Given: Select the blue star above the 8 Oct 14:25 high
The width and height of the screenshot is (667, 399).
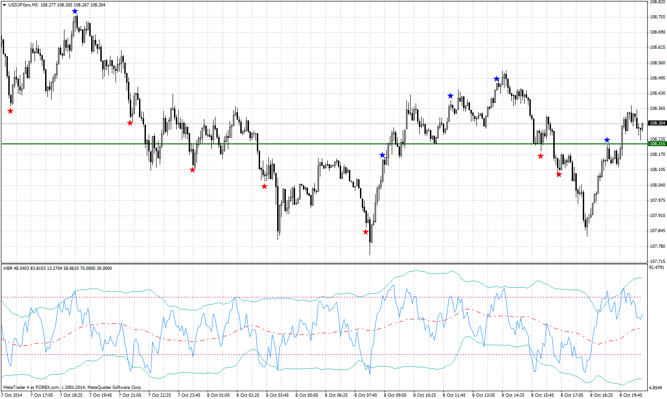Looking at the screenshot, I should click(x=496, y=78).
